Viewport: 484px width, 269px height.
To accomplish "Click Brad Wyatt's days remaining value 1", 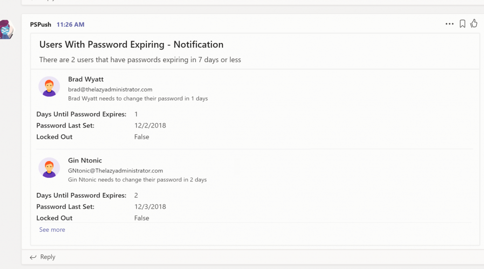I will (136, 114).
